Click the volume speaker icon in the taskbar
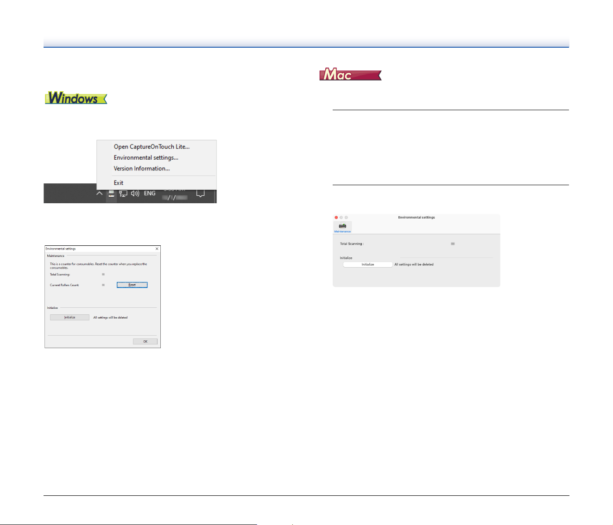Screen dimensions: 613x525 (x=135, y=194)
